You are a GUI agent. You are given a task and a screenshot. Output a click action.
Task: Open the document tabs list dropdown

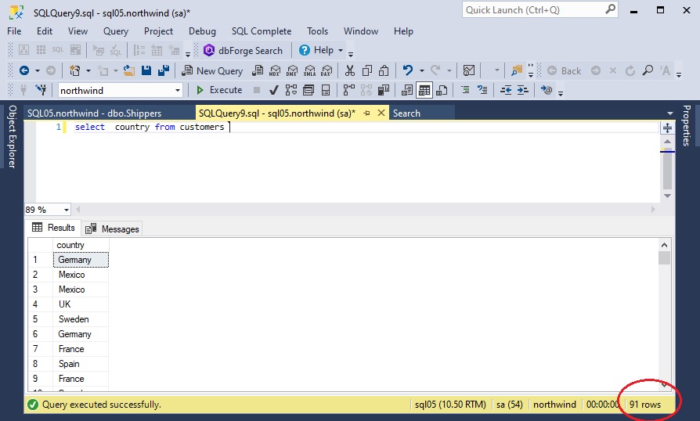pyautogui.click(x=669, y=113)
